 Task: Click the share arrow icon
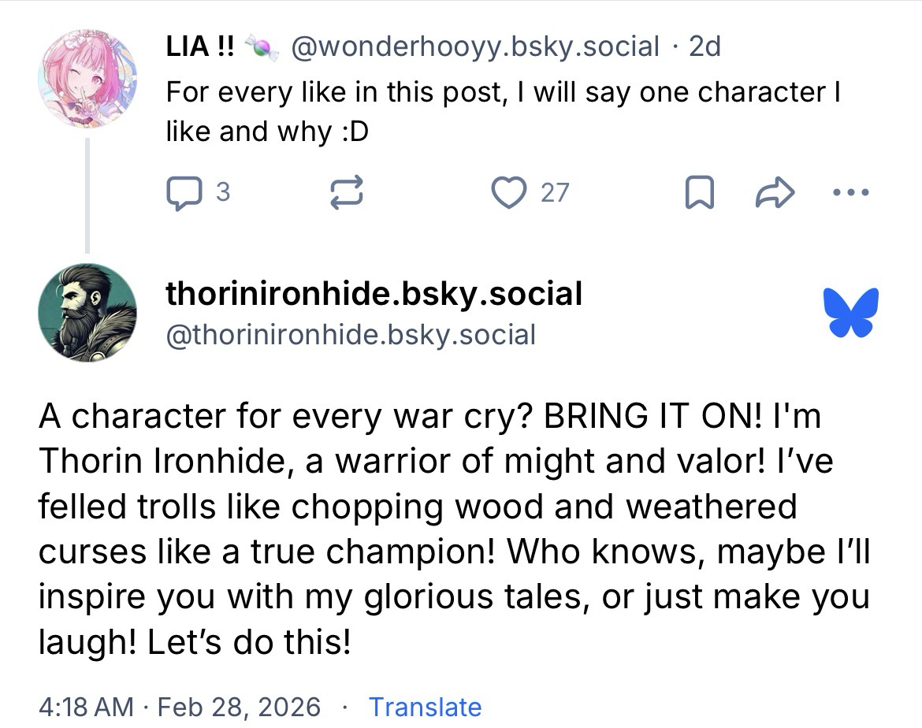point(775,194)
